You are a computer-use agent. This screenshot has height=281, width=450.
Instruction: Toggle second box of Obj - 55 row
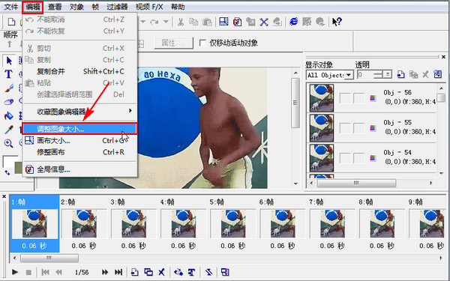tap(358, 128)
